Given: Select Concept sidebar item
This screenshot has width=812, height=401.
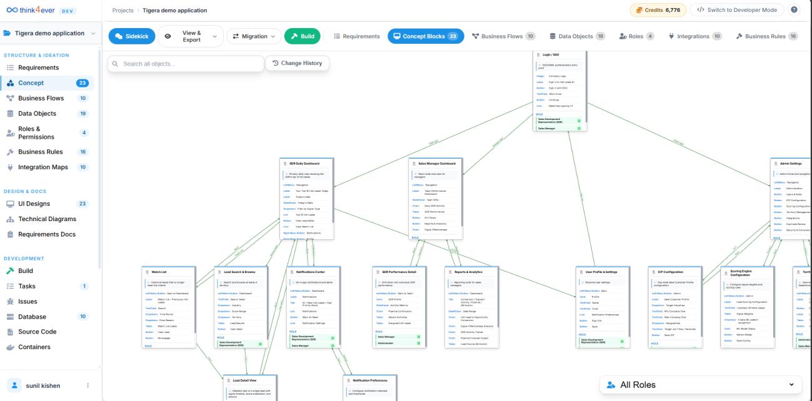Looking at the screenshot, I should click(48, 83).
